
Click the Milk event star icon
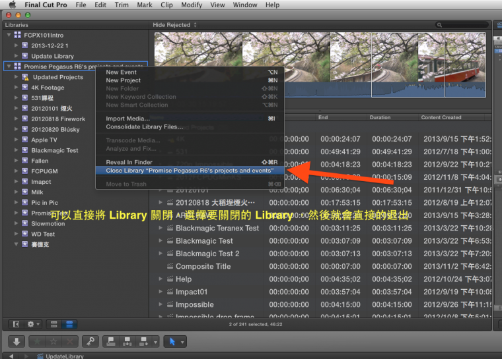pyautogui.click(x=24, y=192)
